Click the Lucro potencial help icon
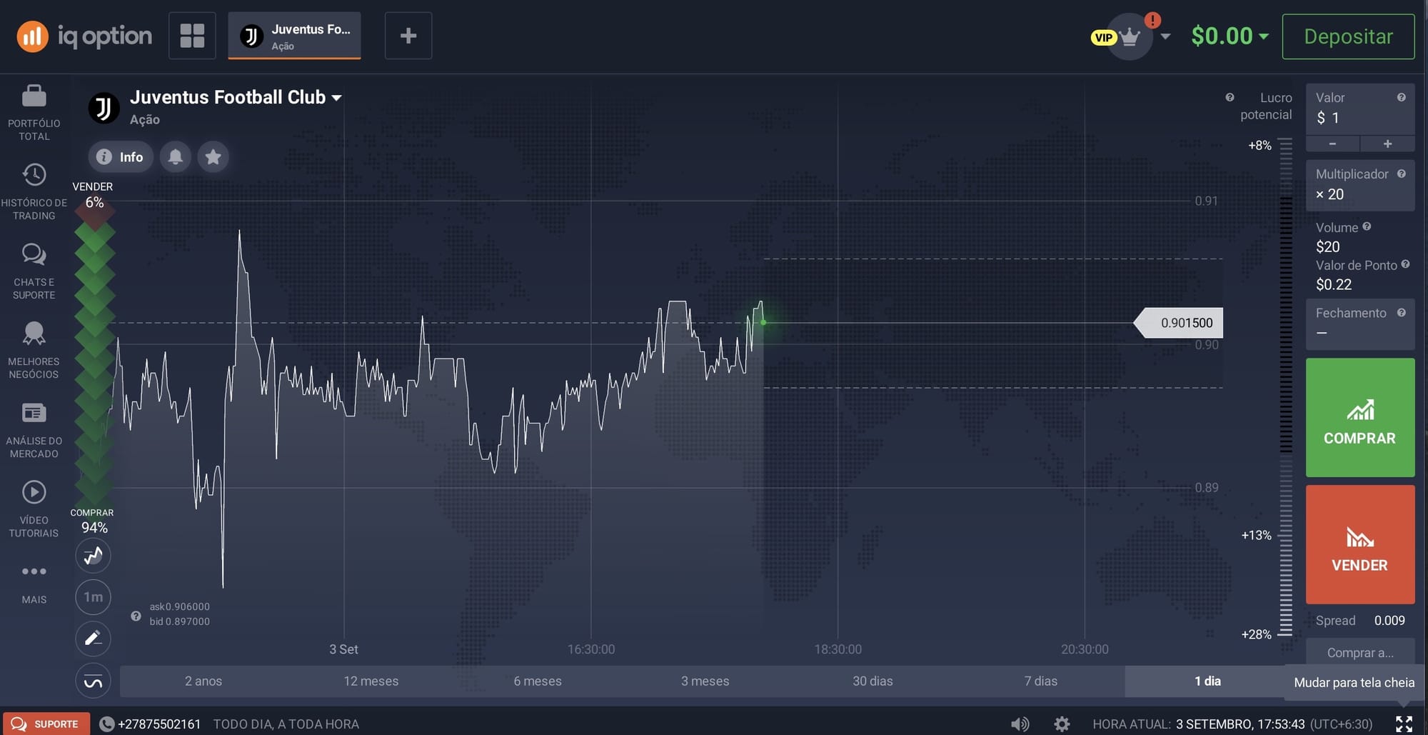The image size is (1428, 735). [x=1230, y=98]
